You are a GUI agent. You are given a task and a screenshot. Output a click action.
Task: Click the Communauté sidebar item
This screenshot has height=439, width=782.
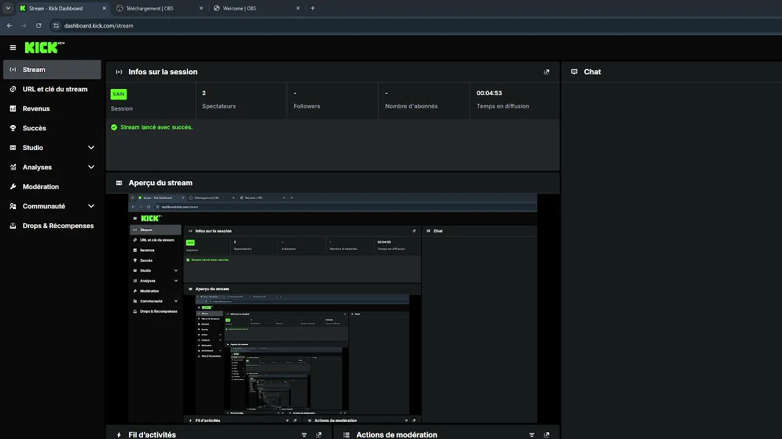click(x=52, y=206)
